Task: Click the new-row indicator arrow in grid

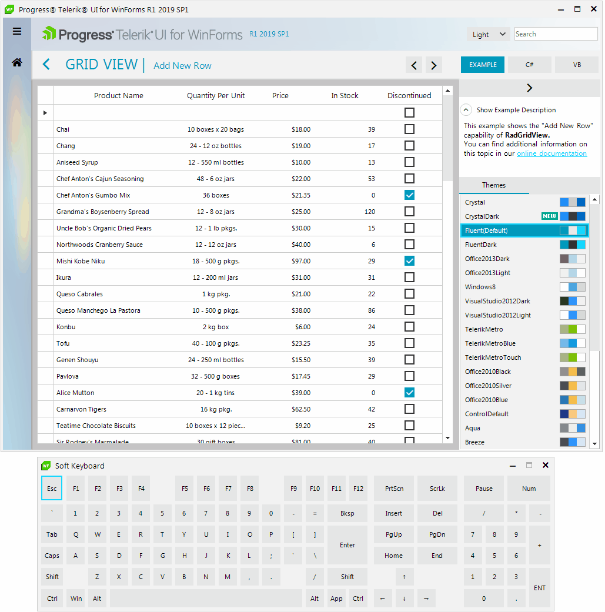Action: pyautogui.click(x=45, y=113)
